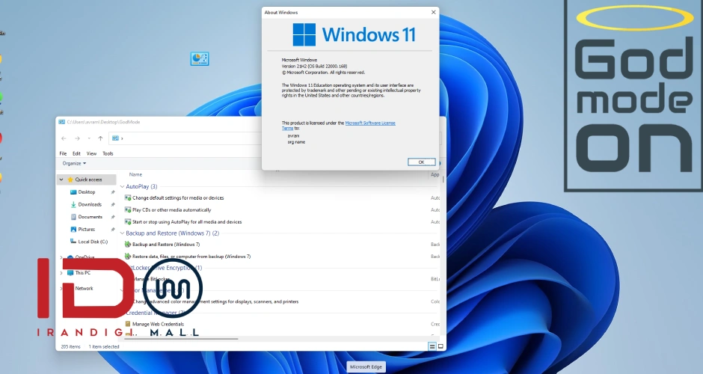
Task: Select the Pictures folder in navigation pane
Action: pyautogui.click(x=87, y=229)
